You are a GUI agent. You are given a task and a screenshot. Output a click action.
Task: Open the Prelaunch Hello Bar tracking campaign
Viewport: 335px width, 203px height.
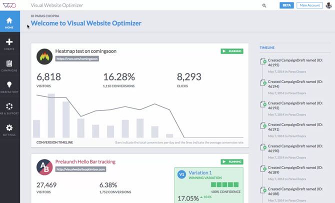coord(86,162)
